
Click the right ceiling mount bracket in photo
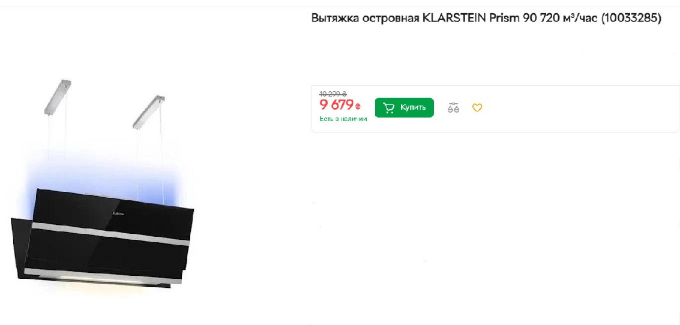(148, 112)
